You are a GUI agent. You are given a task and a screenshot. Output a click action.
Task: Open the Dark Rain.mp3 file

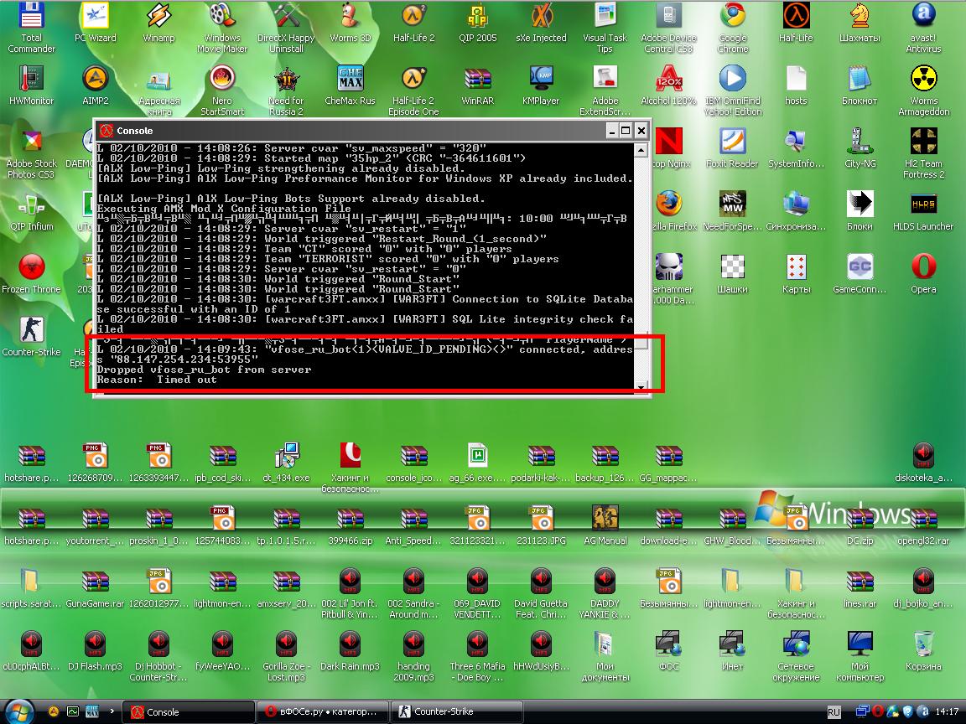(350, 646)
